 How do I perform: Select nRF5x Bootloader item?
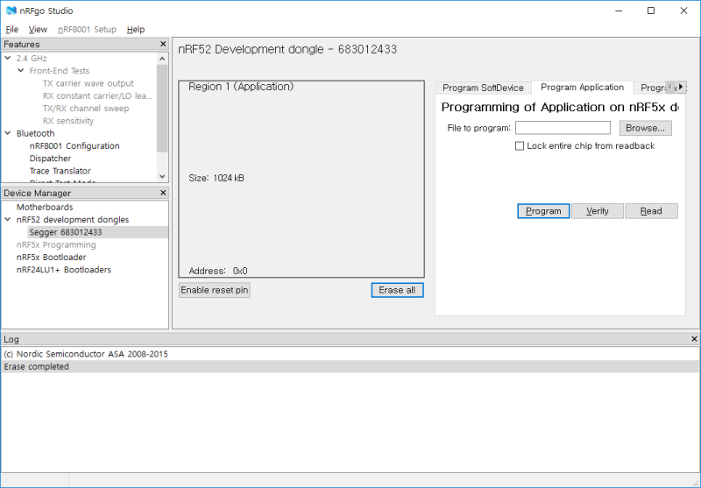51,257
